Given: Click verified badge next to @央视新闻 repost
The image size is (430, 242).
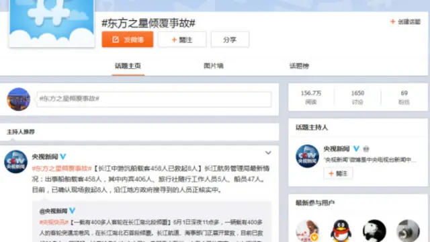Looking at the screenshot, I should [x=72, y=210].
